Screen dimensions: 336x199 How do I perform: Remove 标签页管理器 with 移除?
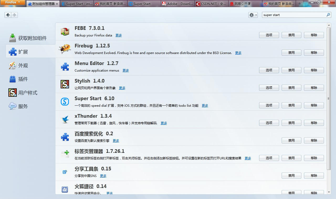click(314, 158)
